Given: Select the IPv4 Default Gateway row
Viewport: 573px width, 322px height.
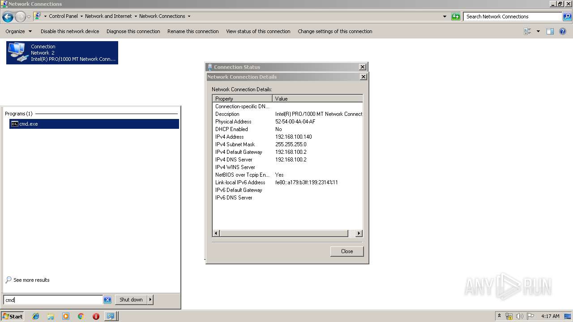Looking at the screenshot, I should click(287, 152).
